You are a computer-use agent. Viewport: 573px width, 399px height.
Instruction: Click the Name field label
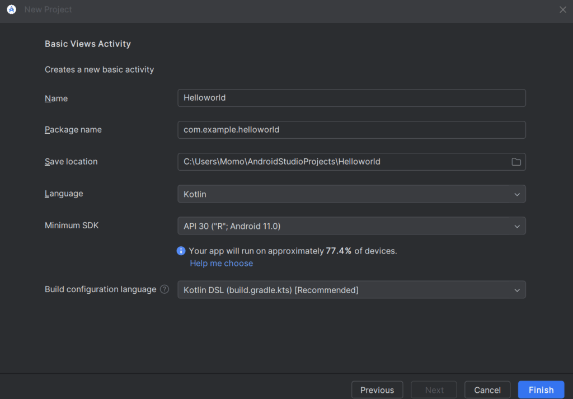click(56, 98)
